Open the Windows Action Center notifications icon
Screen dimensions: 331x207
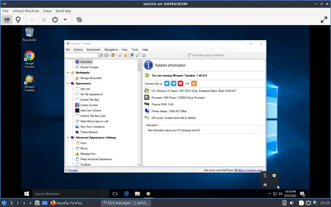tap(303, 194)
